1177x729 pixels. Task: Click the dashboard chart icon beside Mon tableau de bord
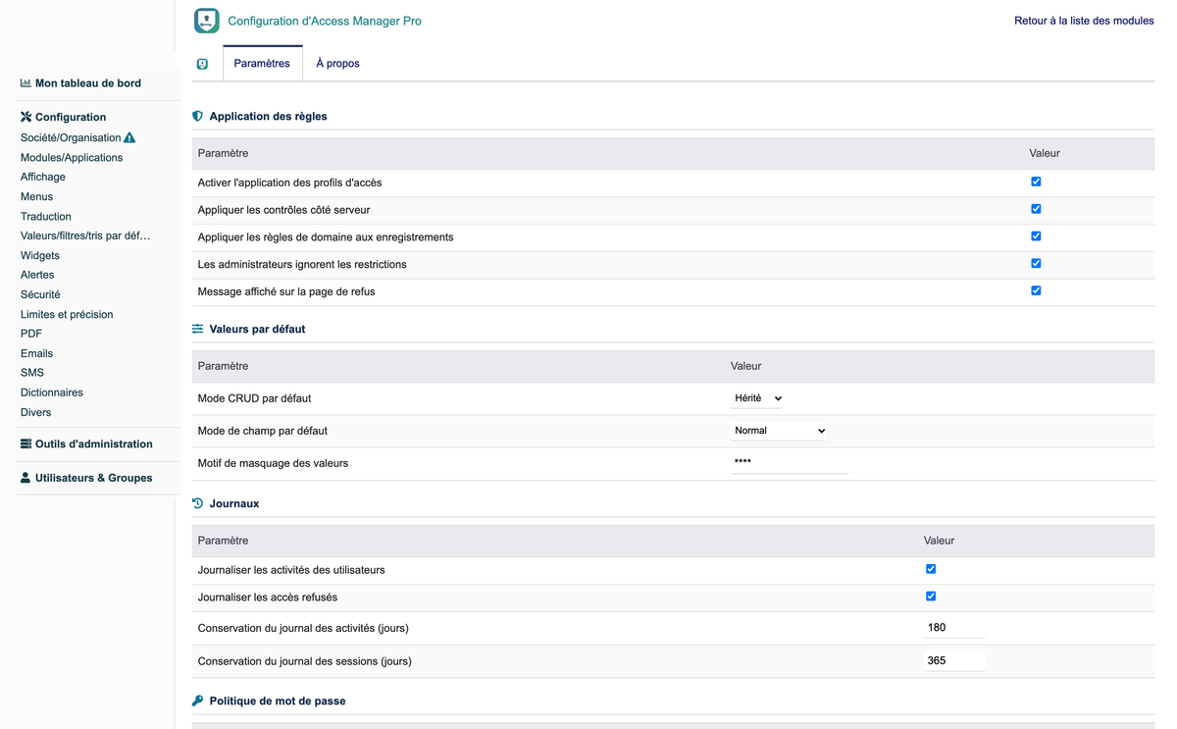(x=26, y=83)
